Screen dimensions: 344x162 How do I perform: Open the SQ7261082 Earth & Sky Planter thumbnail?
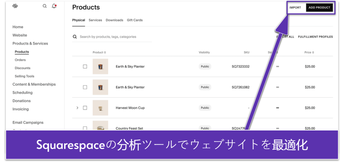[x=100, y=87]
